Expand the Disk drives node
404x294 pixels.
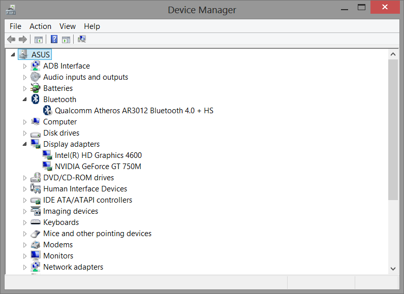[25, 133]
